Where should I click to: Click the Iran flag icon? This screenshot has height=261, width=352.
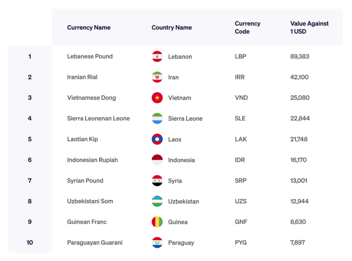157,77
